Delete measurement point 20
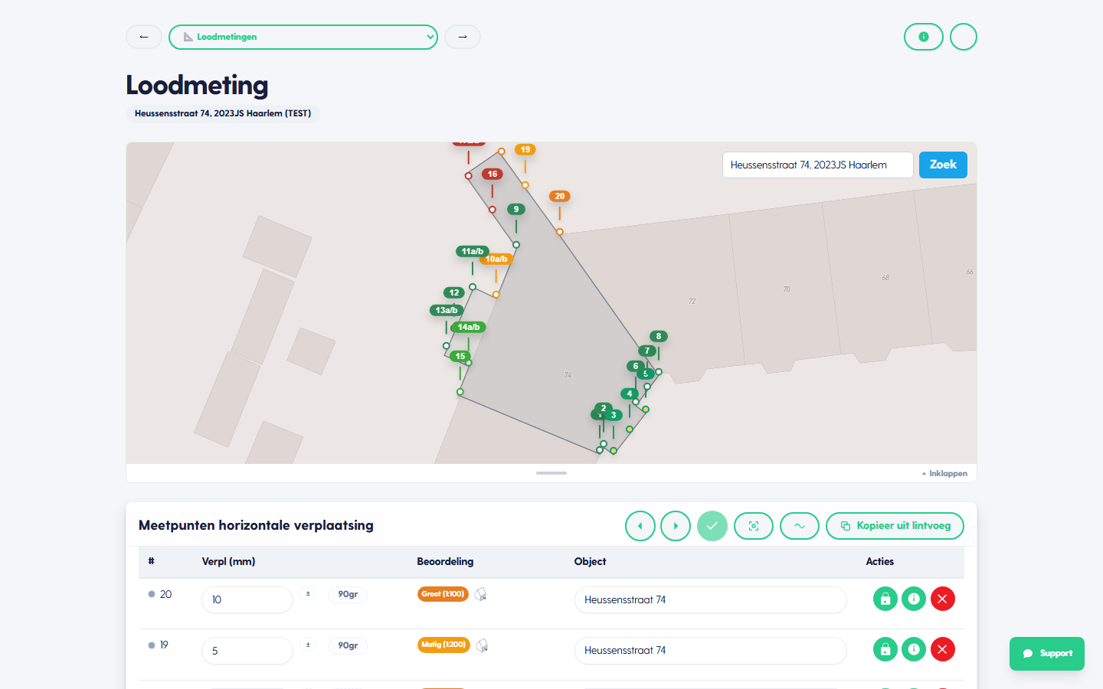Viewport: 1103px width, 689px height. click(x=943, y=599)
